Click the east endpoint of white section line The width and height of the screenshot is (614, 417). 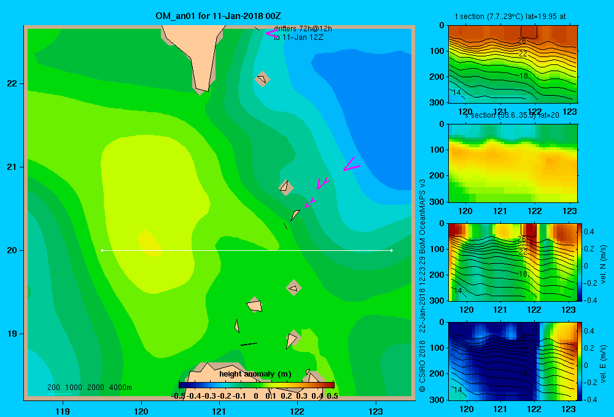pyautogui.click(x=392, y=250)
